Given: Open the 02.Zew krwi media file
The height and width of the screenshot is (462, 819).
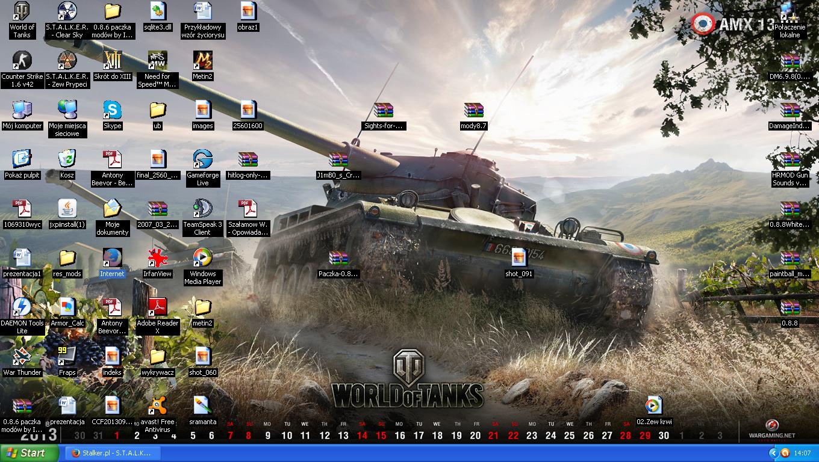Looking at the screenshot, I should click(x=655, y=406).
